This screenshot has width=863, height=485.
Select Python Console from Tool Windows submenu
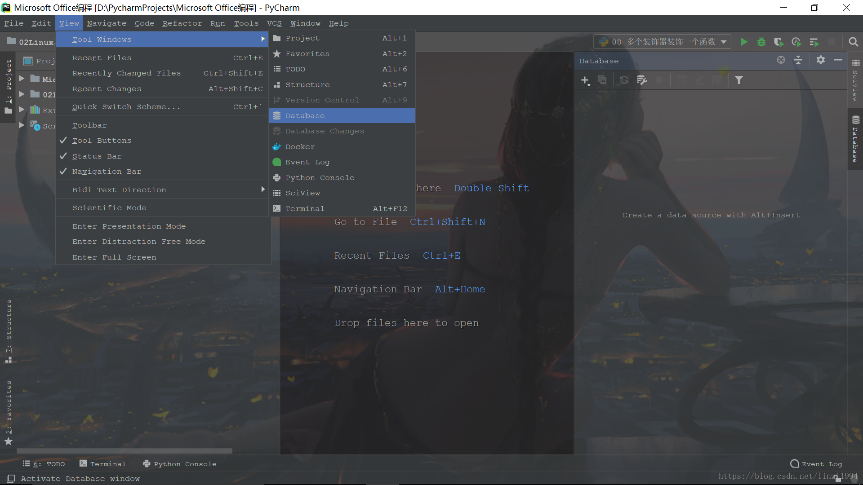(320, 178)
